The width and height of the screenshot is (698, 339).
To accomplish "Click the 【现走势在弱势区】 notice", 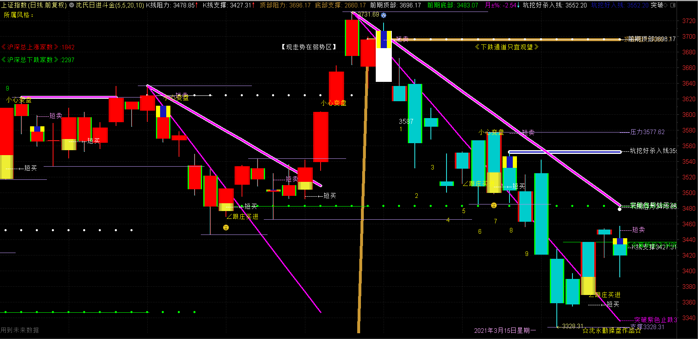I will (x=309, y=47).
